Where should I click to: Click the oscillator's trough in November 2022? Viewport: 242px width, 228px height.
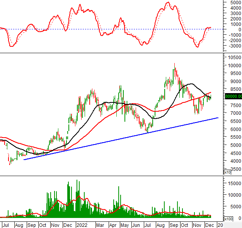[x=198, y=47]
